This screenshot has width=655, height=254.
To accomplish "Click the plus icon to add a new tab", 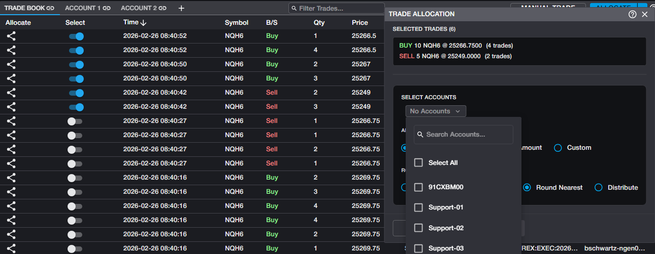I will click(x=181, y=8).
